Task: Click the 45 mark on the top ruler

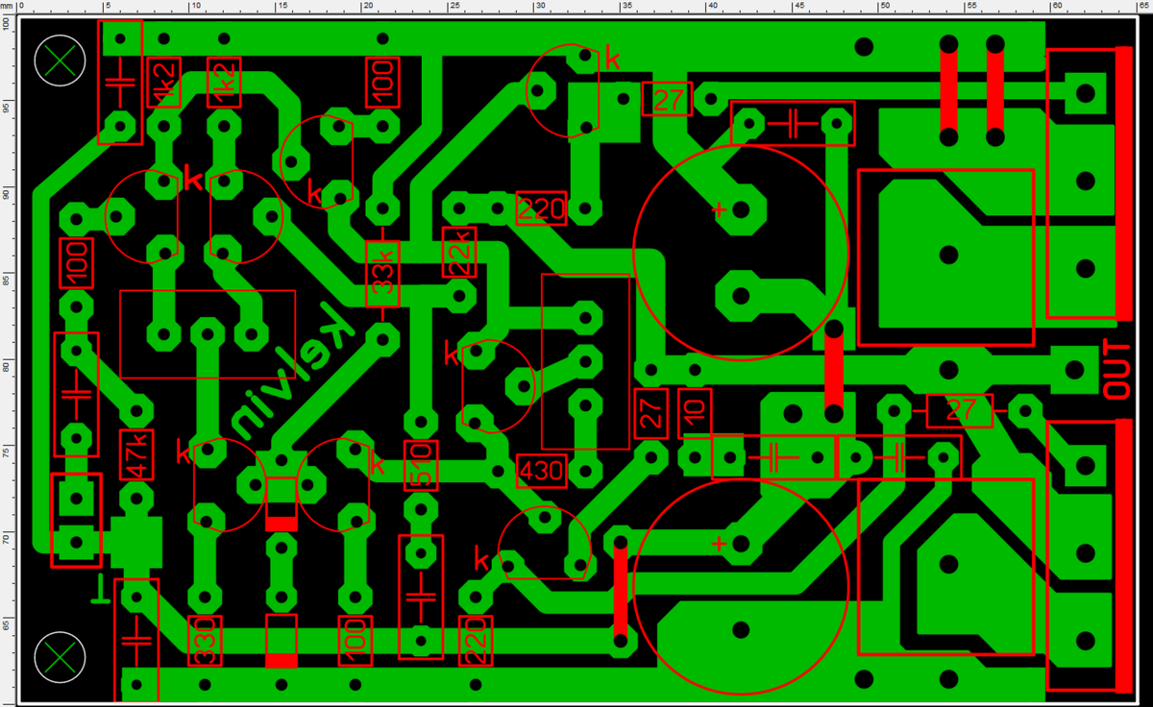Action: pos(799,5)
